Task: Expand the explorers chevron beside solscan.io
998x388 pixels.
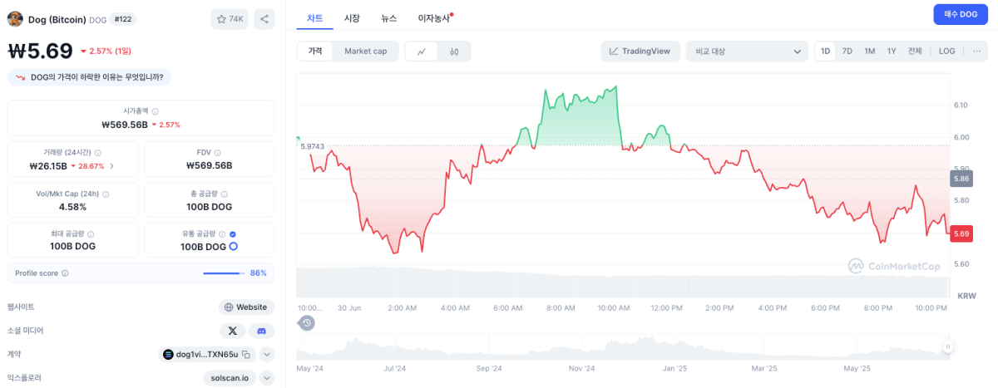Action: (x=267, y=378)
